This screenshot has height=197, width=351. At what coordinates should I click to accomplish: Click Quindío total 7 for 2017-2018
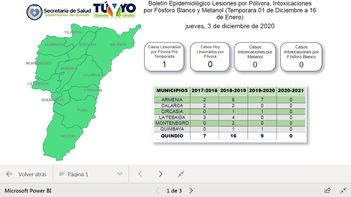click(x=204, y=136)
